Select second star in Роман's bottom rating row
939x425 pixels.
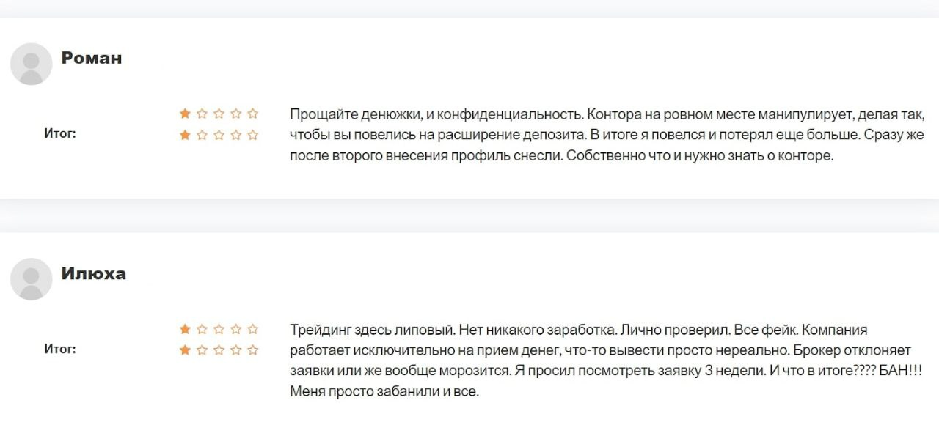(202, 135)
